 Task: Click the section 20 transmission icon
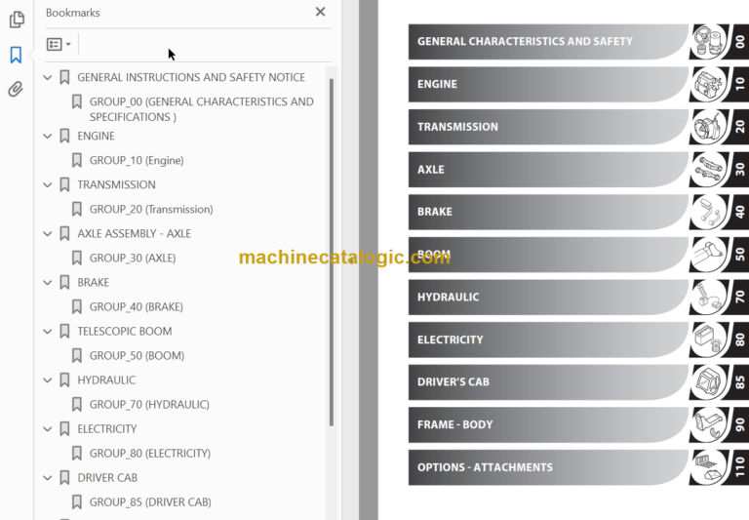(x=709, y=127)
